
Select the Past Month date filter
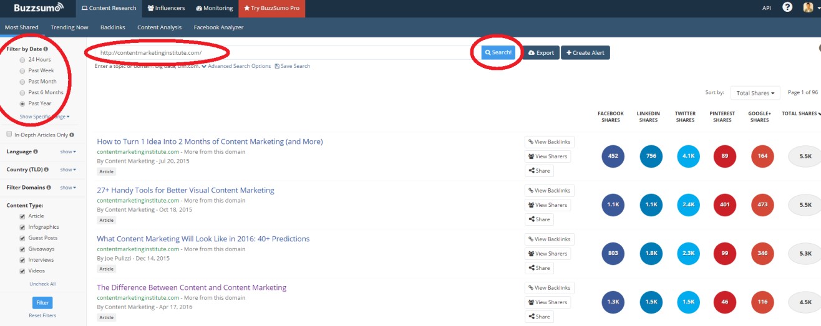tap(22, 82)
